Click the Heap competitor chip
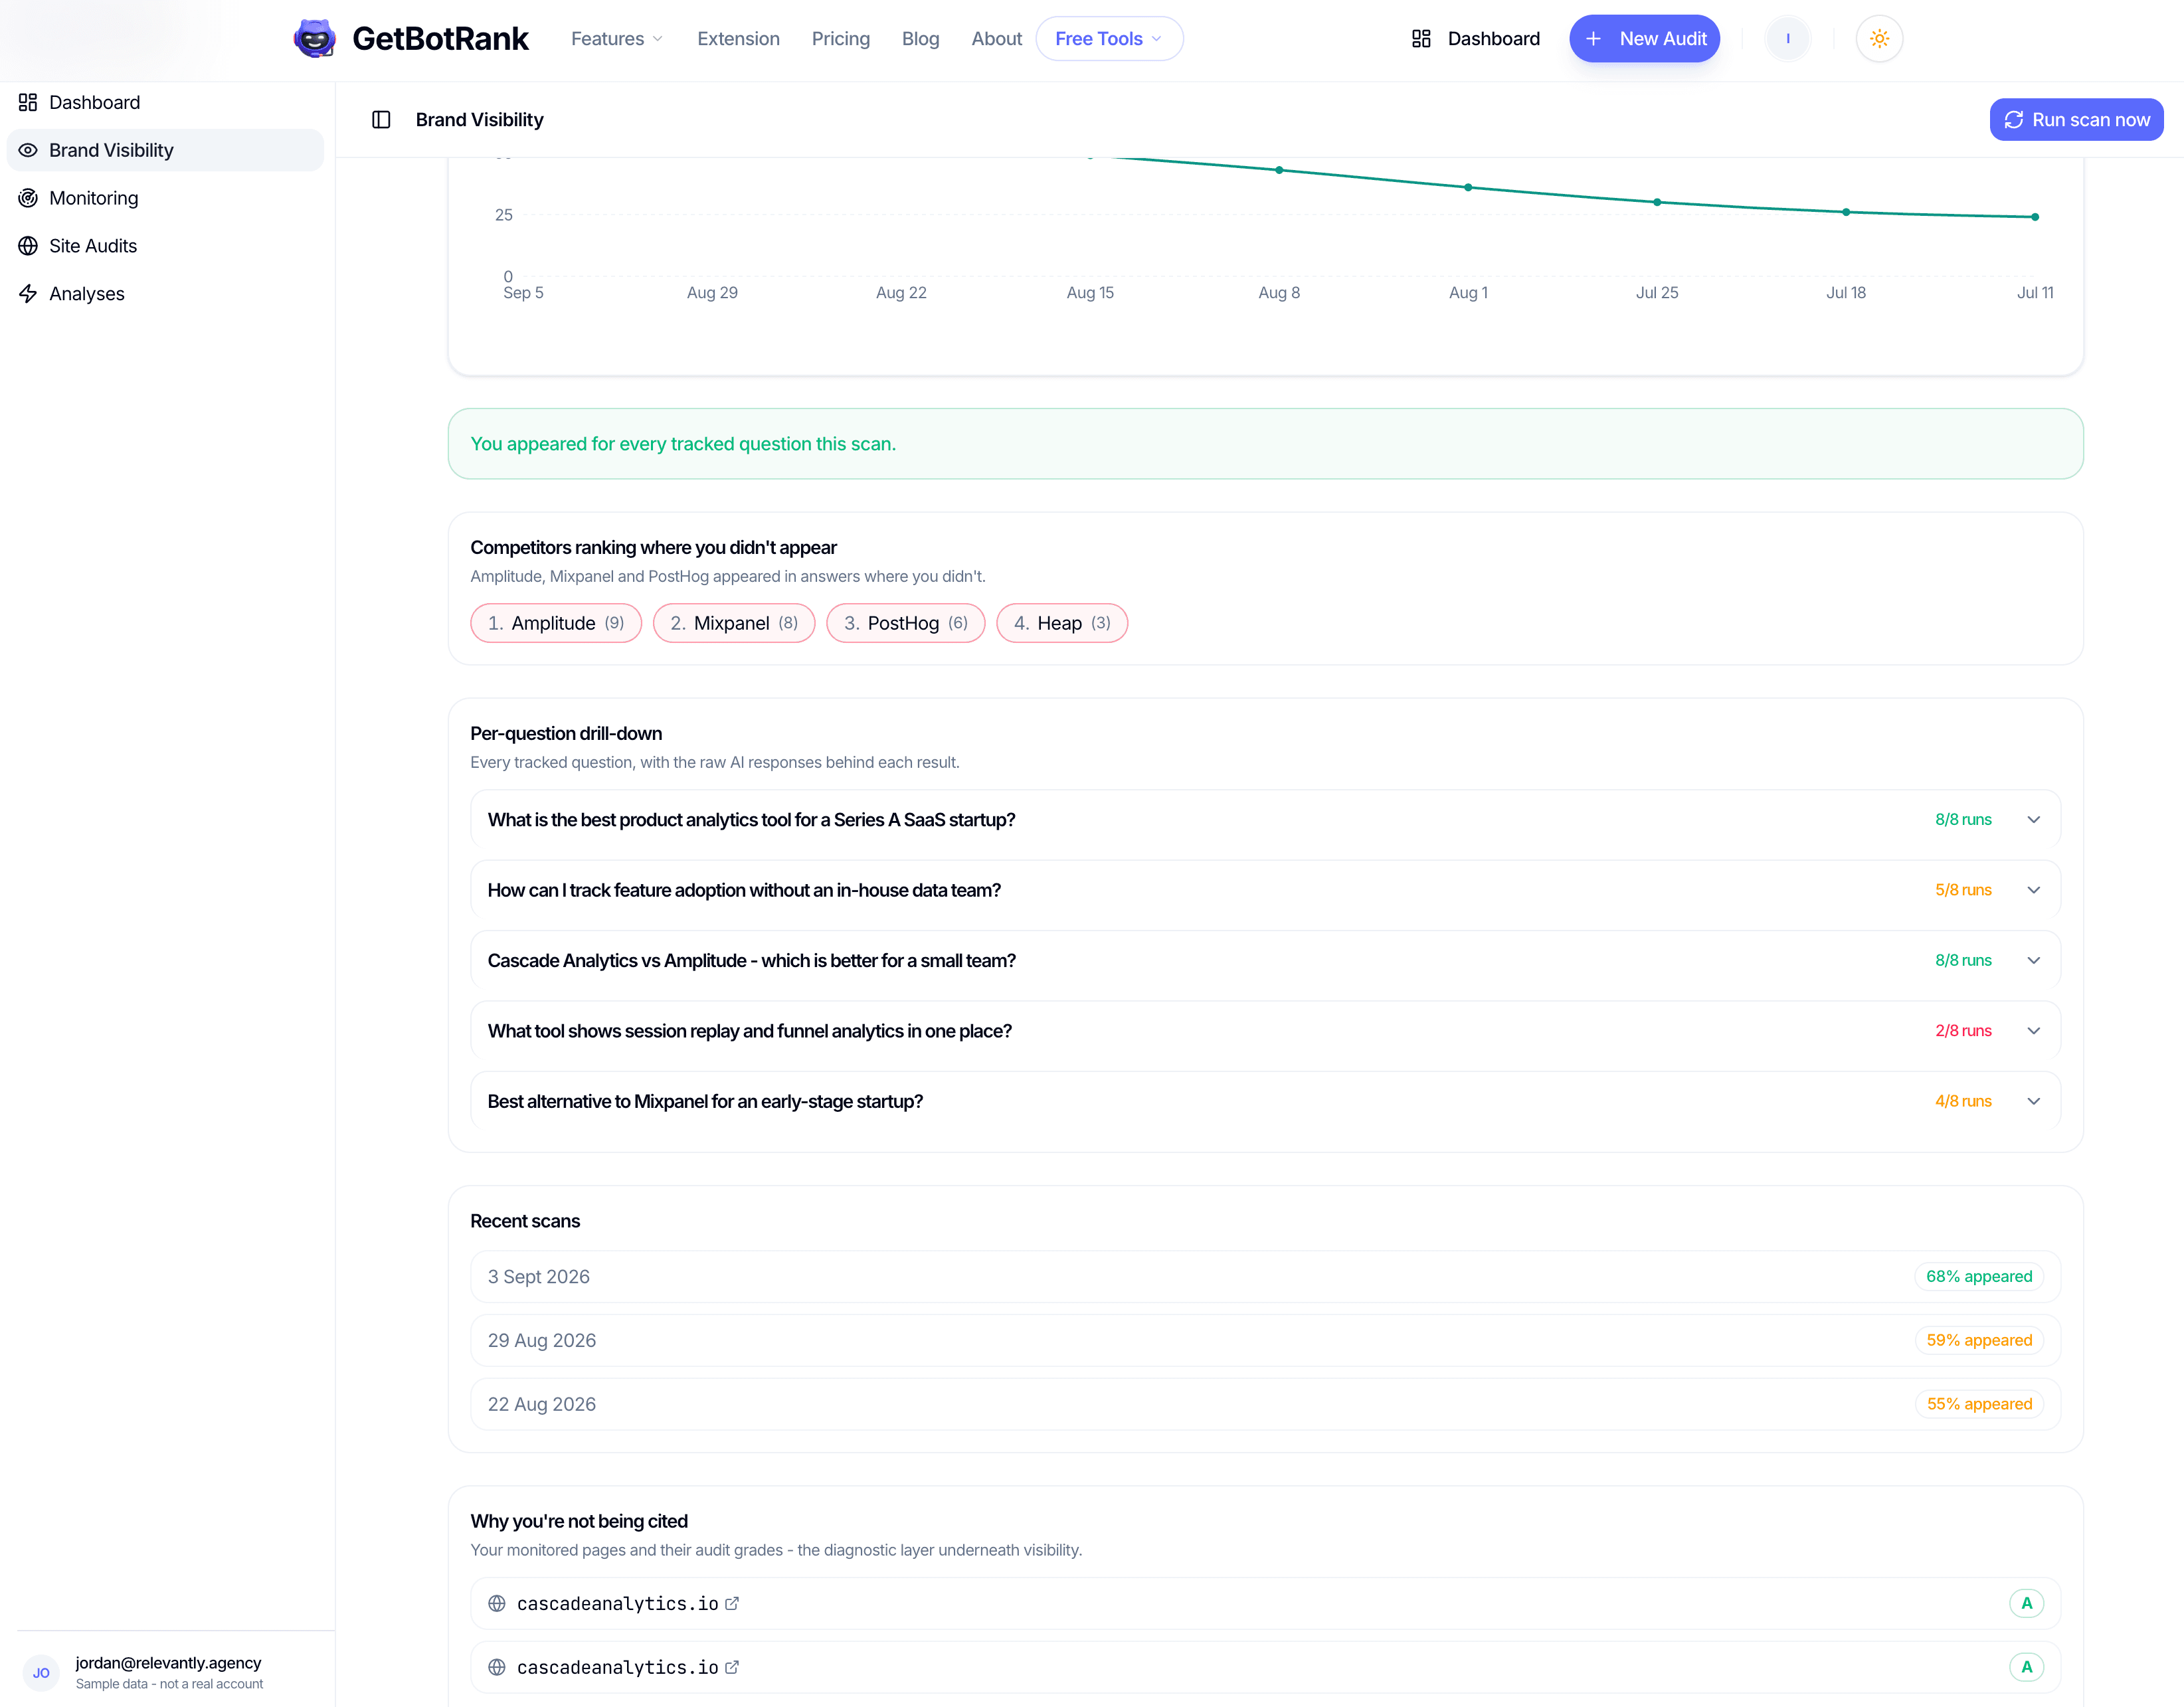Image resolution: width=2184 pixels, height=1707 pixels. coord(1062,623)
